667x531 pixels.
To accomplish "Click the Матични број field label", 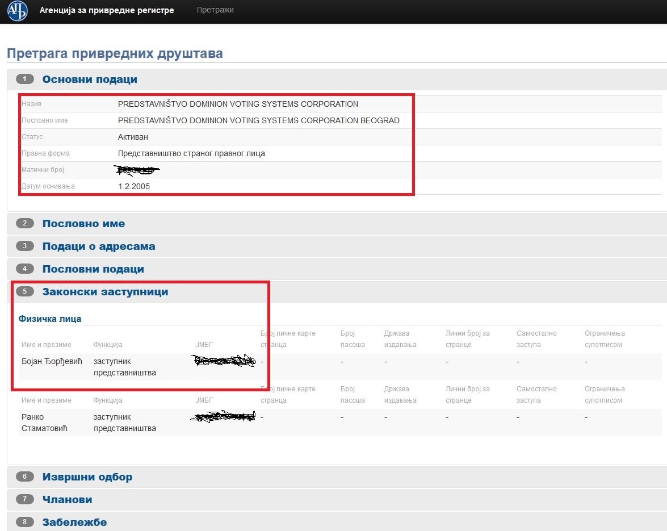I will [x=43, y=170].
